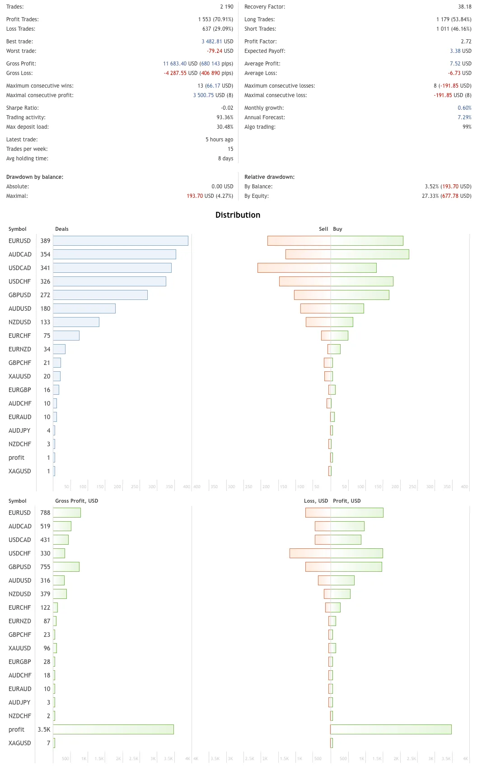The image size is (477, 766).
Task: Click the USDCAD sell bar in Sell/Buy chart
Action: (x=294, y=268)
